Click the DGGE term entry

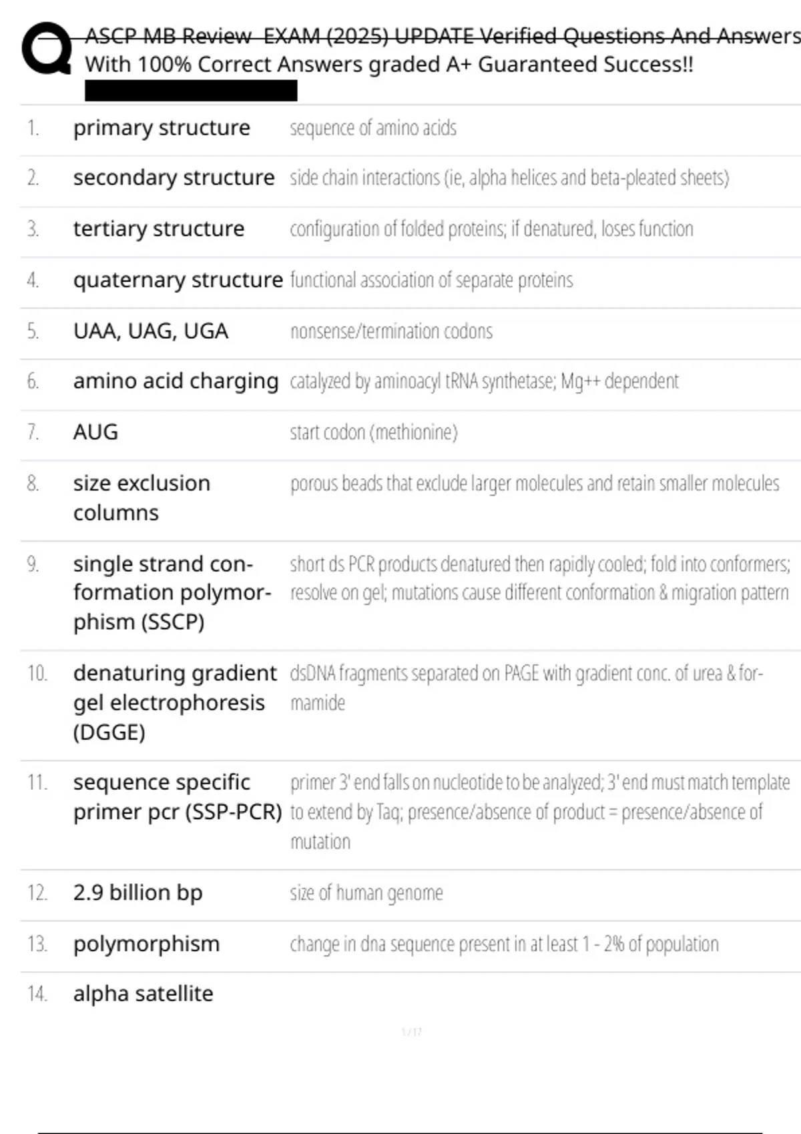click(174, 702)
